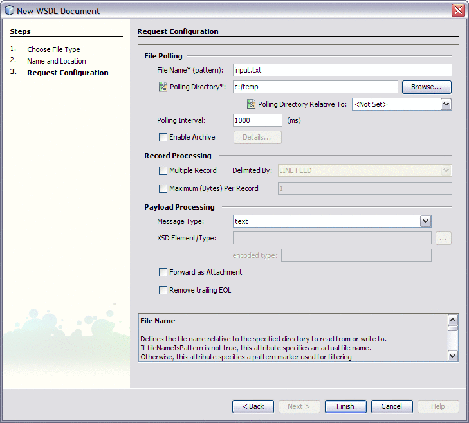The height and width of the screenshot is (423, 469).
Task: Click the icon beside Polling Directory Relative To
Action: [x=251, y=104]
